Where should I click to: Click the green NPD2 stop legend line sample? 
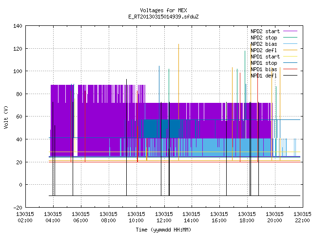coord(291,37)
